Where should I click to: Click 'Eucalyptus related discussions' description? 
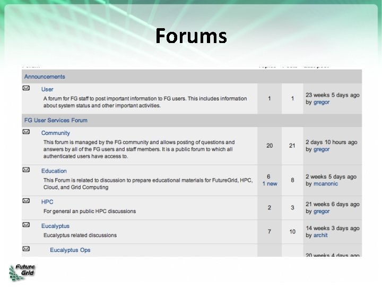click(80, 235)
